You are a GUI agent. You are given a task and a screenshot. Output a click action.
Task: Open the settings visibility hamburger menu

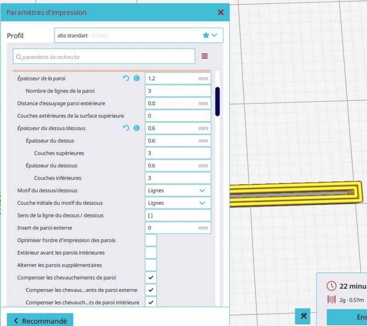[205, 56]
